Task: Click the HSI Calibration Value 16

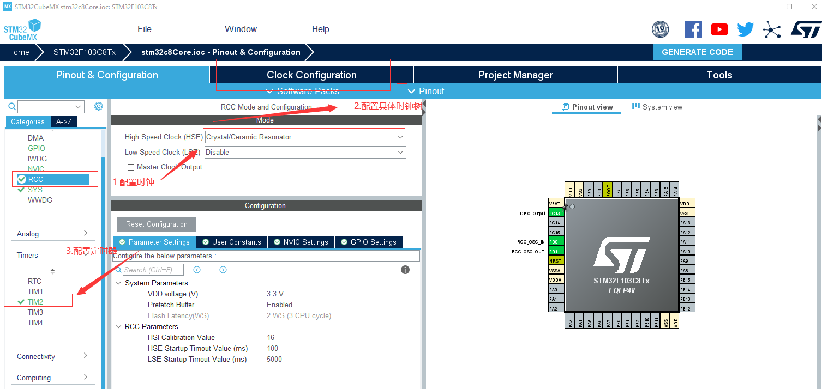Action: click(271, 338)
